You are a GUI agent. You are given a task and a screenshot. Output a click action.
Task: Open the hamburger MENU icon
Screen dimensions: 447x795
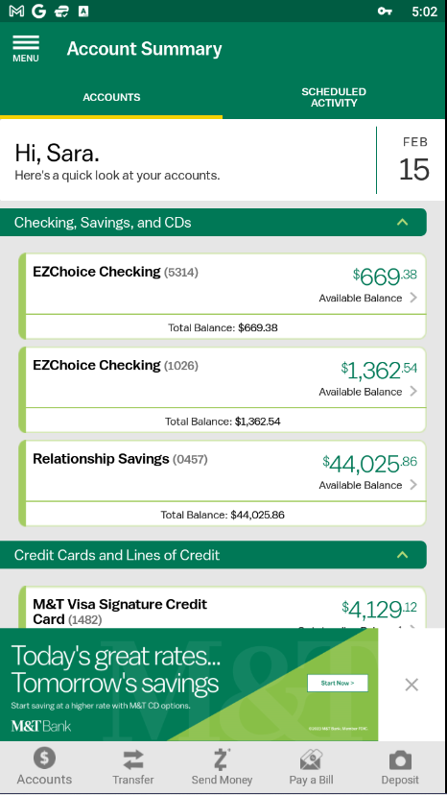26,49
